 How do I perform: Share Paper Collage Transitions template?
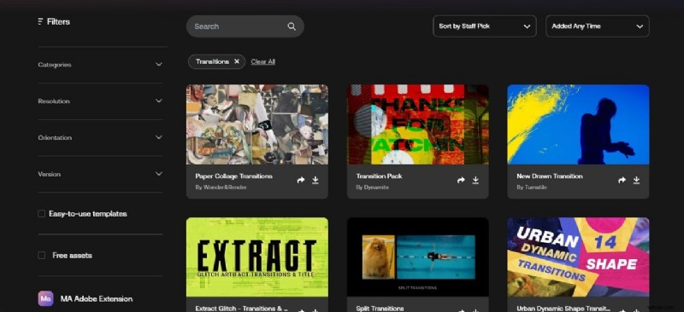click(301, 180)
